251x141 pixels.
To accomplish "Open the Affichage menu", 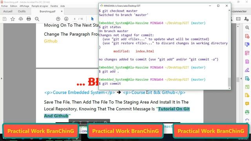I will point(24,6).
